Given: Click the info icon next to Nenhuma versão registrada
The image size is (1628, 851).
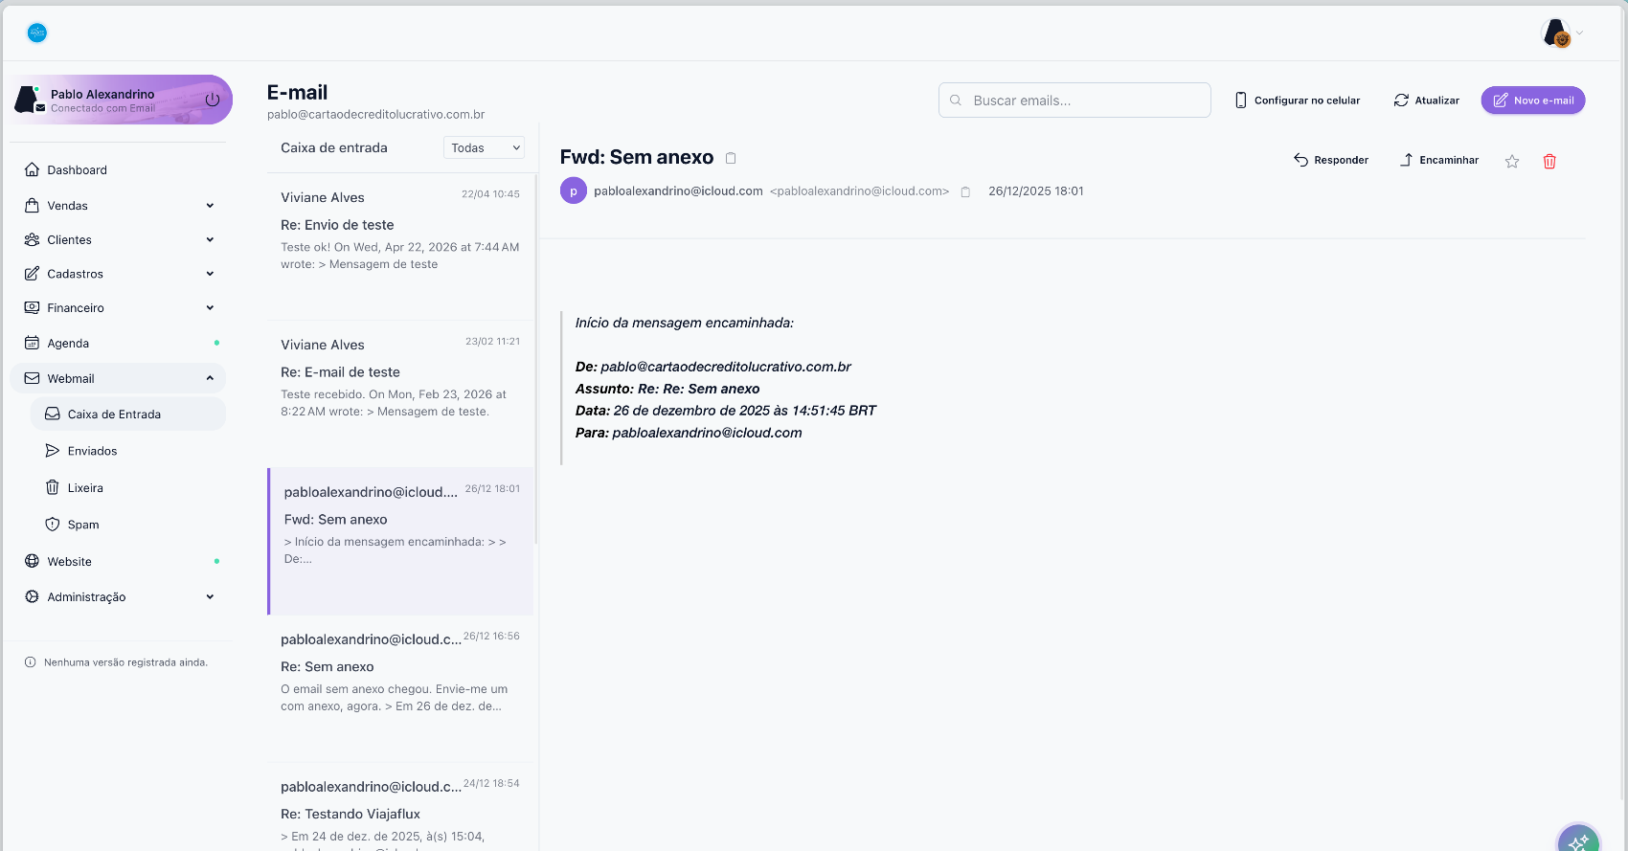Looking at the screenshot, I should pos(30,662).
